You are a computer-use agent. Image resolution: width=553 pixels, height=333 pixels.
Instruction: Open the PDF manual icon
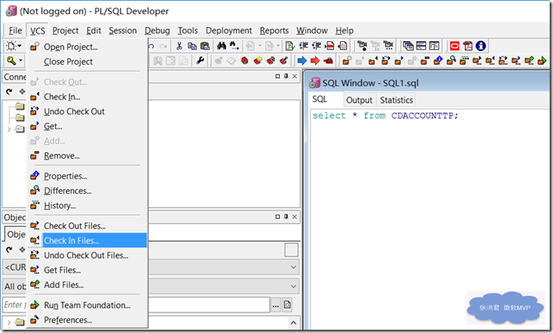pyautogui.click(x=467, y=46)
